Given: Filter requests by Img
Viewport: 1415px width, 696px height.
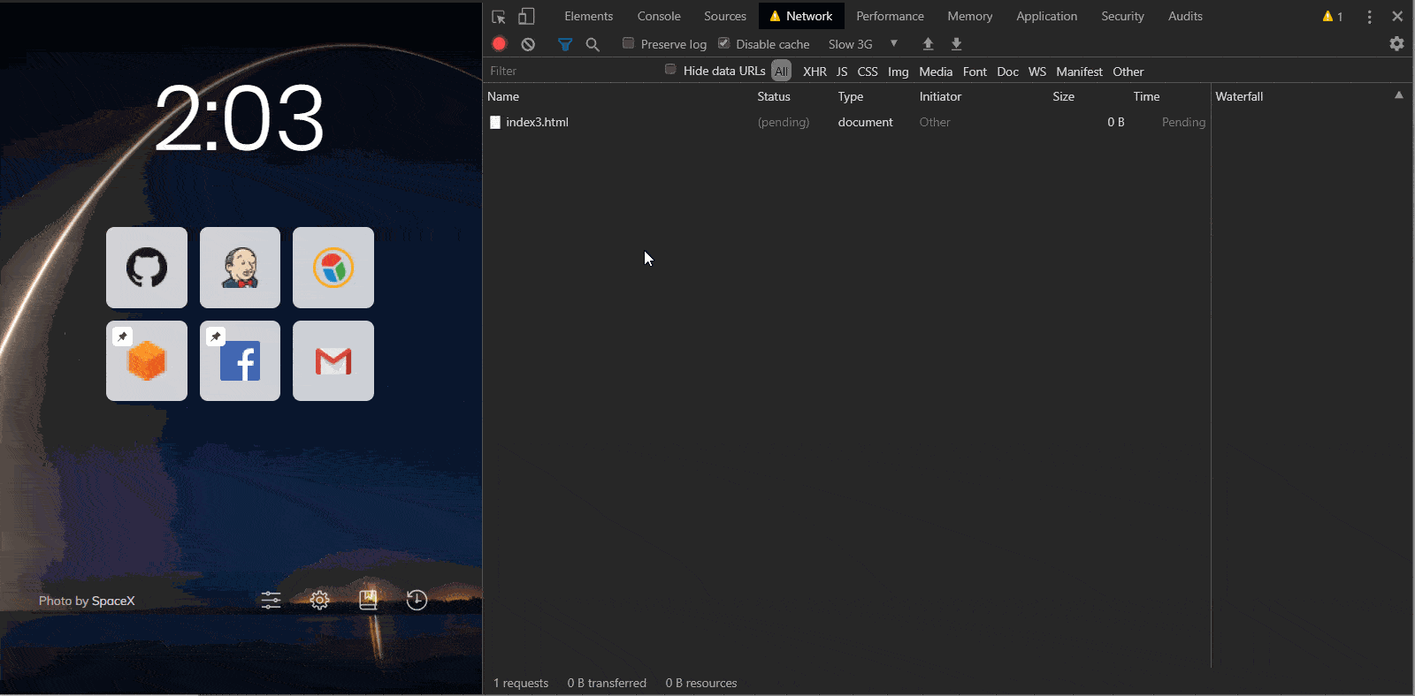Looking at the screenshot, I should (899, 72).
